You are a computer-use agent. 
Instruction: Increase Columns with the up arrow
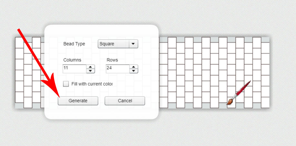[90, 67]
